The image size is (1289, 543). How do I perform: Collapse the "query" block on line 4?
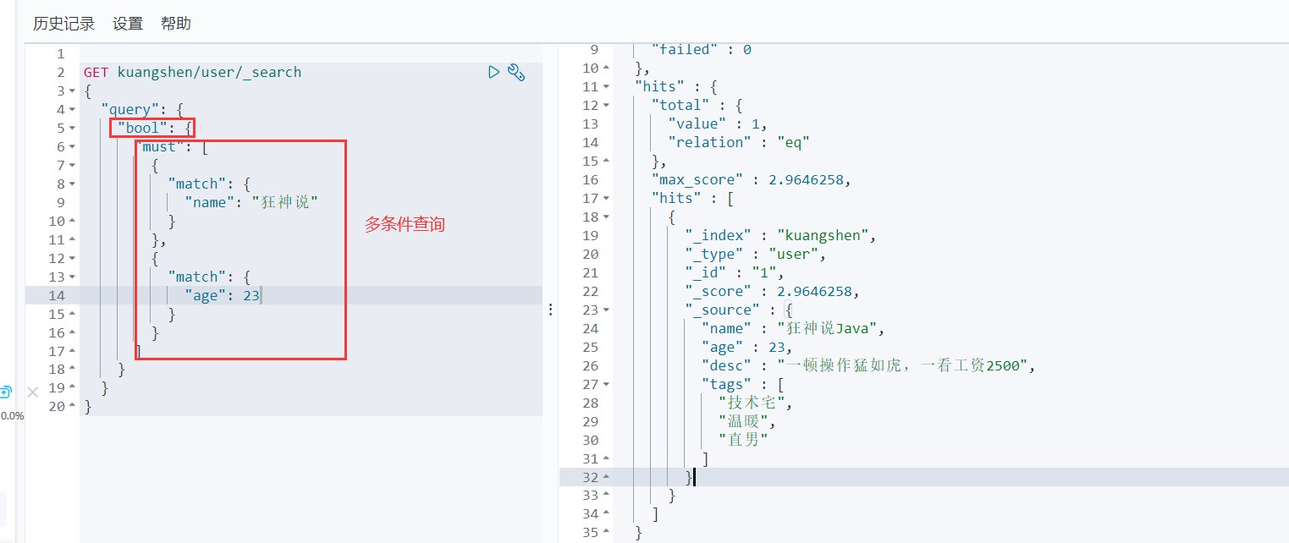(72, 110)
